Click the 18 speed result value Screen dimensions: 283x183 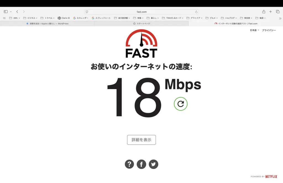[x=134, y=97]
